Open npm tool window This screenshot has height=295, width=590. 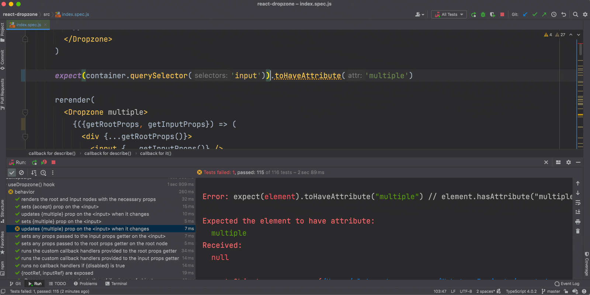pyautogui.click(x=3, y=268)
